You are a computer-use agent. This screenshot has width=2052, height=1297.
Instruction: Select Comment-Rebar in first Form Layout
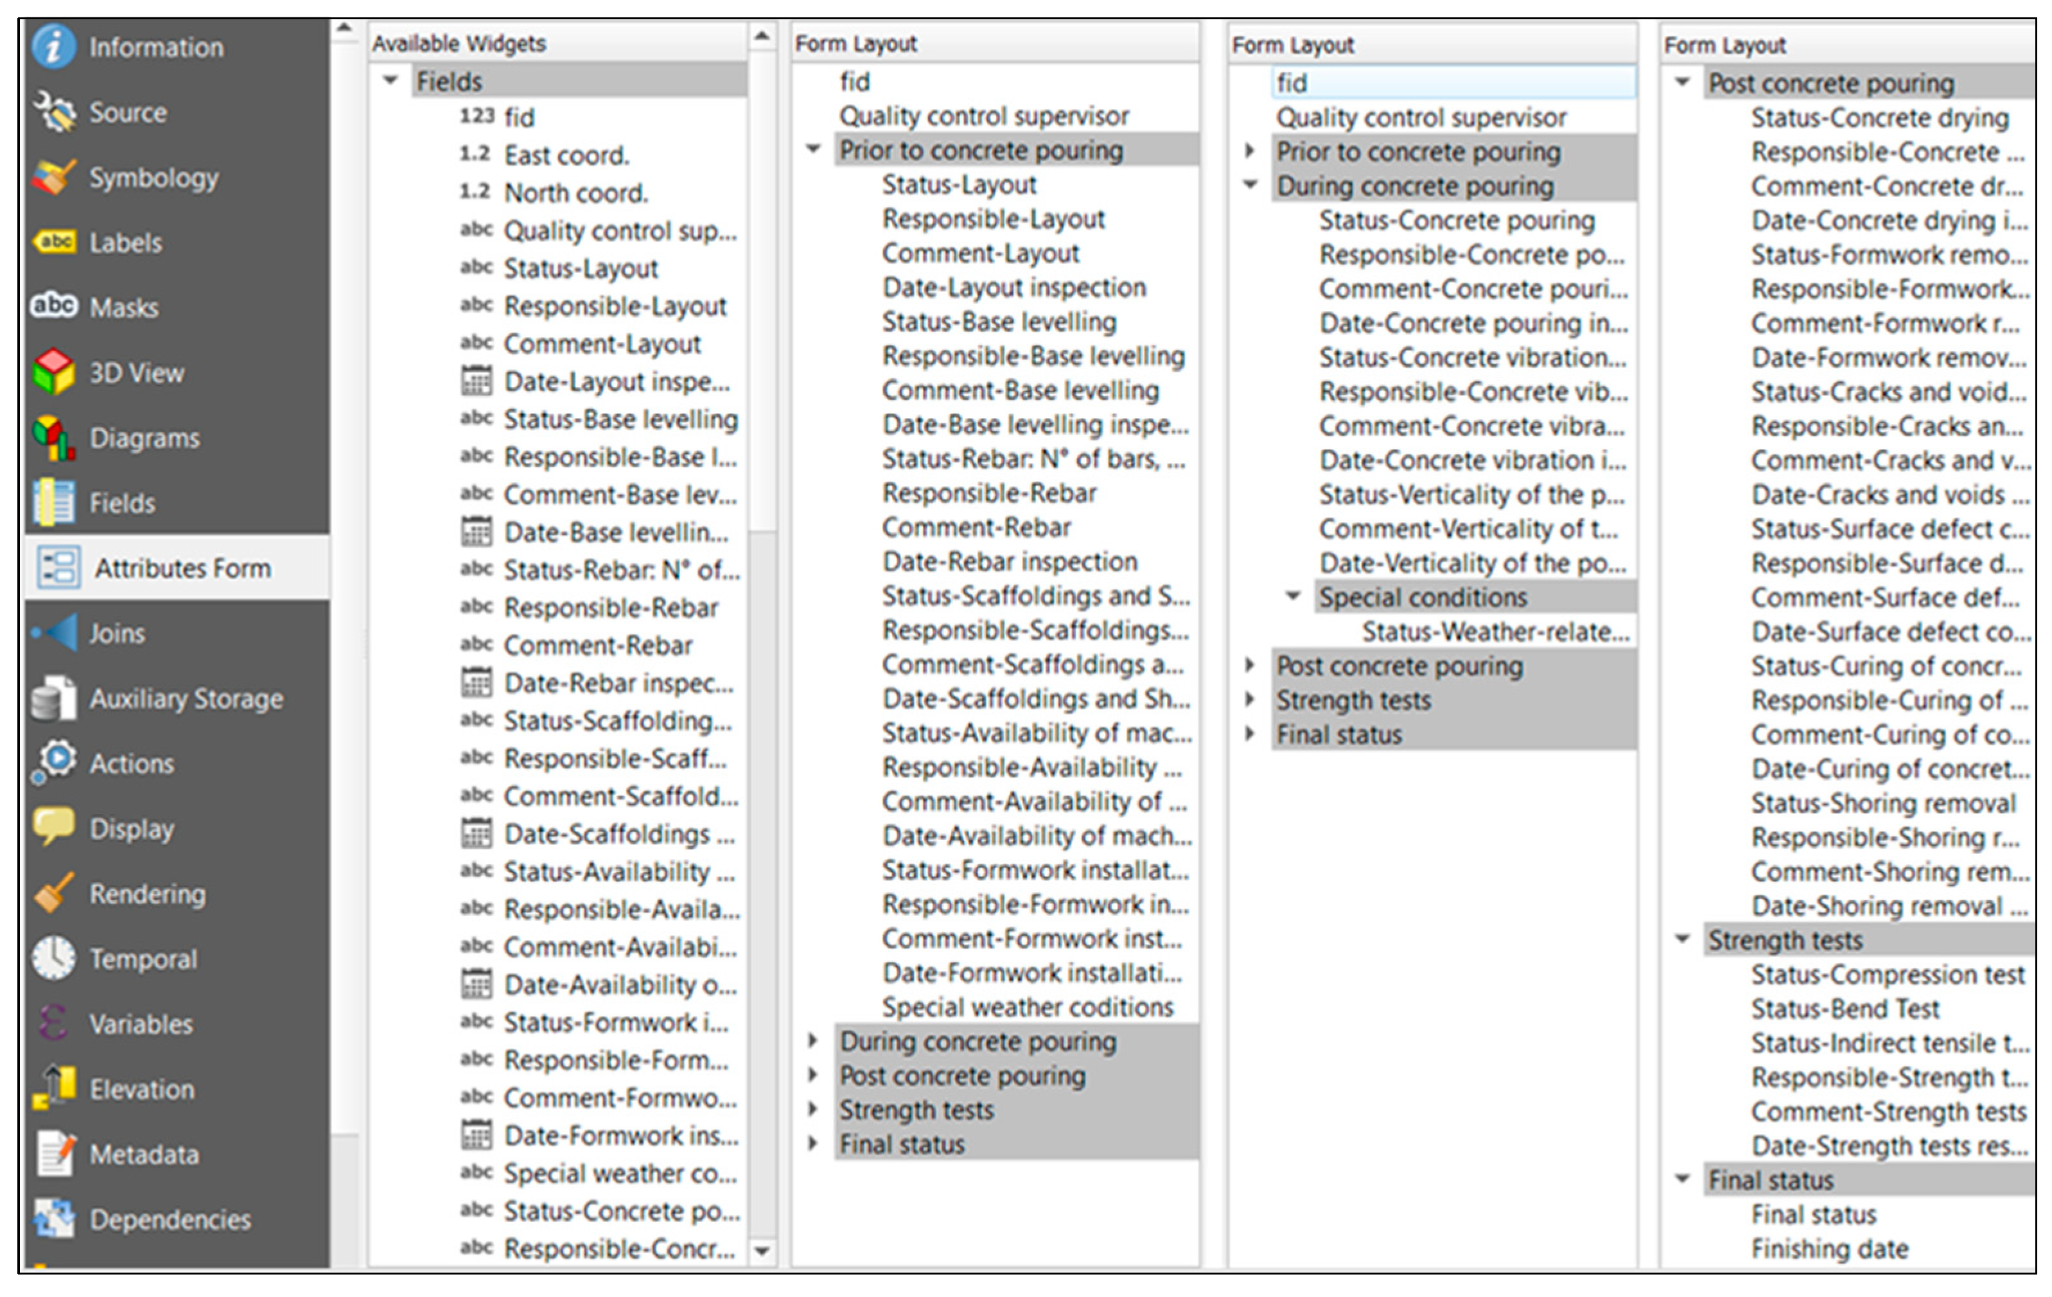976,527
